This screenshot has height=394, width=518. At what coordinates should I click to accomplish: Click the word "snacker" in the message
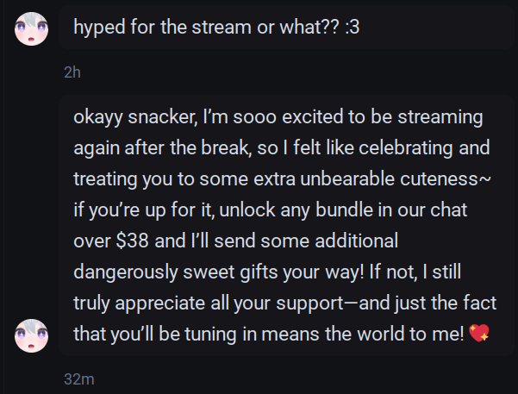point(159,116)
